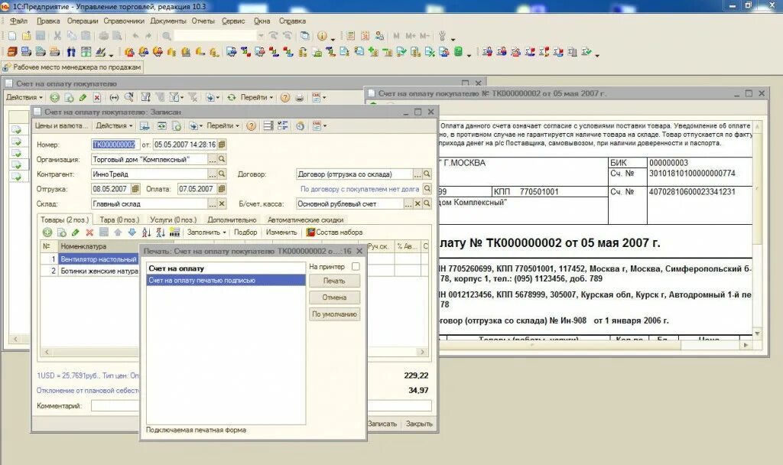Click the calendar icon in main toolbar

click(365, 36)
